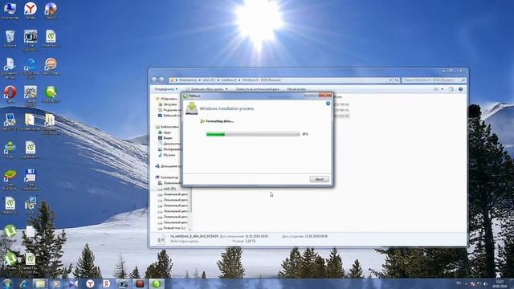514x289 pixels.
Task: Toggle the Explorer preview pane button
Action: (451, 89)
